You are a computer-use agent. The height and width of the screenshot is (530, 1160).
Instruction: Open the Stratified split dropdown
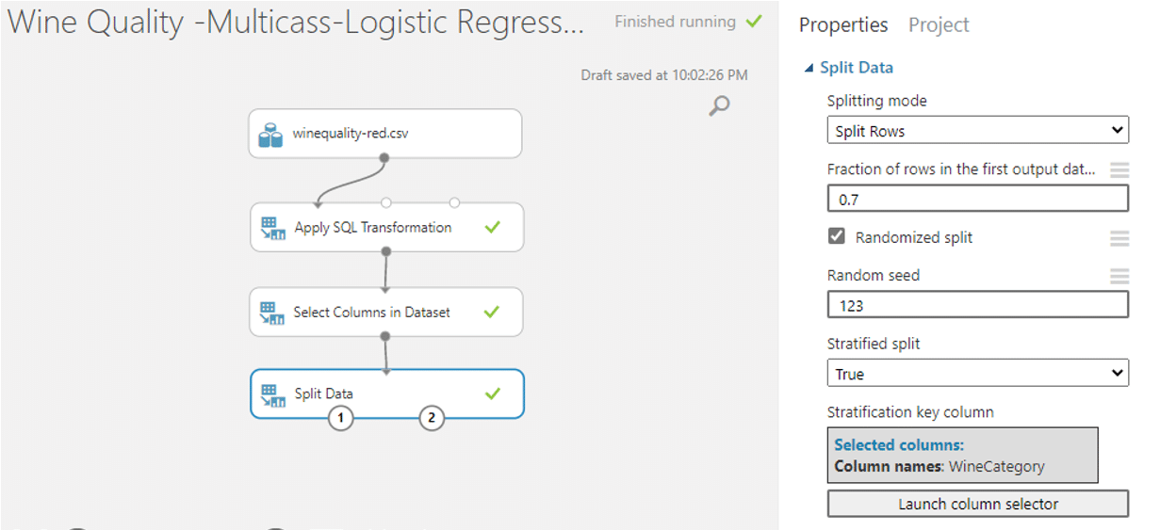977,374
